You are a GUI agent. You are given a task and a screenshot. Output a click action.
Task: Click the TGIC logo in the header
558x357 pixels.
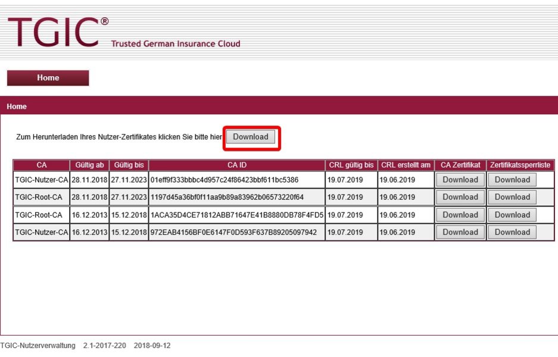[58, 32]
